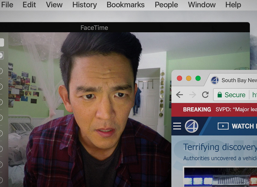Close the browser window with red button
257x187 pixels.
pyautogui.click(x=179, y=78)
